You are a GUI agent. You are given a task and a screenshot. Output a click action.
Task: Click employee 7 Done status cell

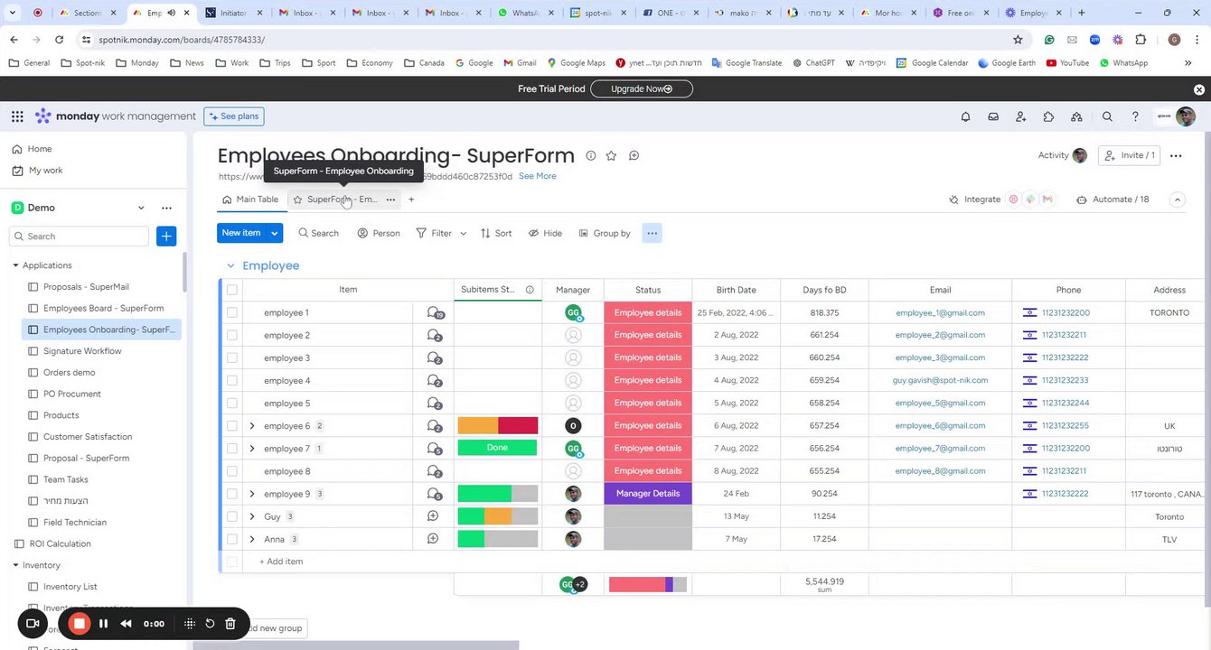(497, 448)
